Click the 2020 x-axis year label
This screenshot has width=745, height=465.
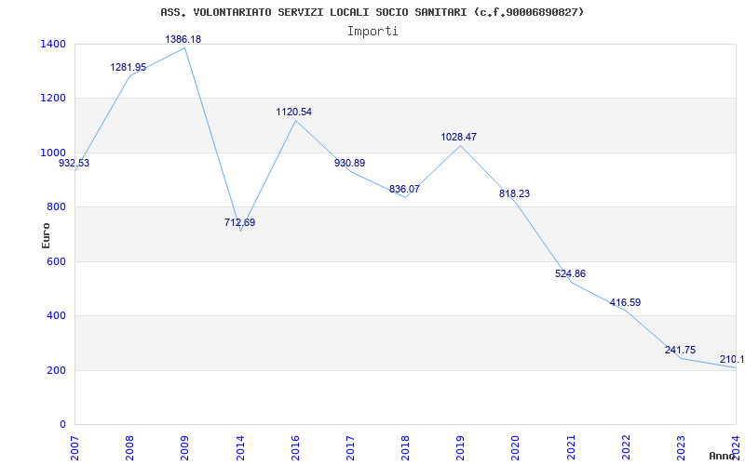click(x=516, y=447)
